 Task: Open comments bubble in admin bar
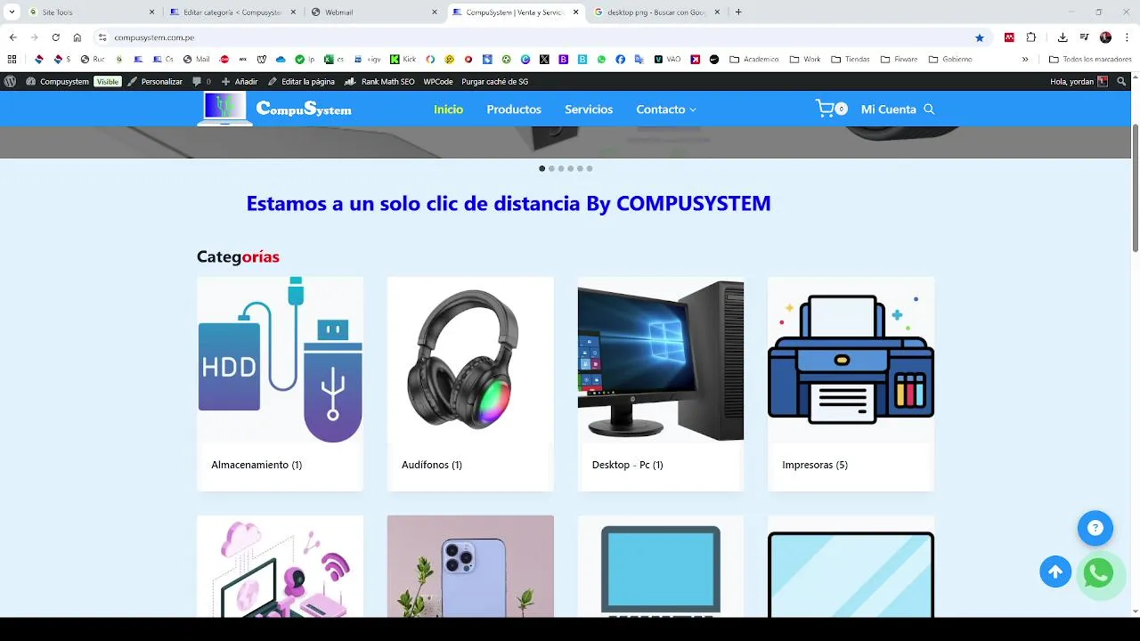(202, 81)
